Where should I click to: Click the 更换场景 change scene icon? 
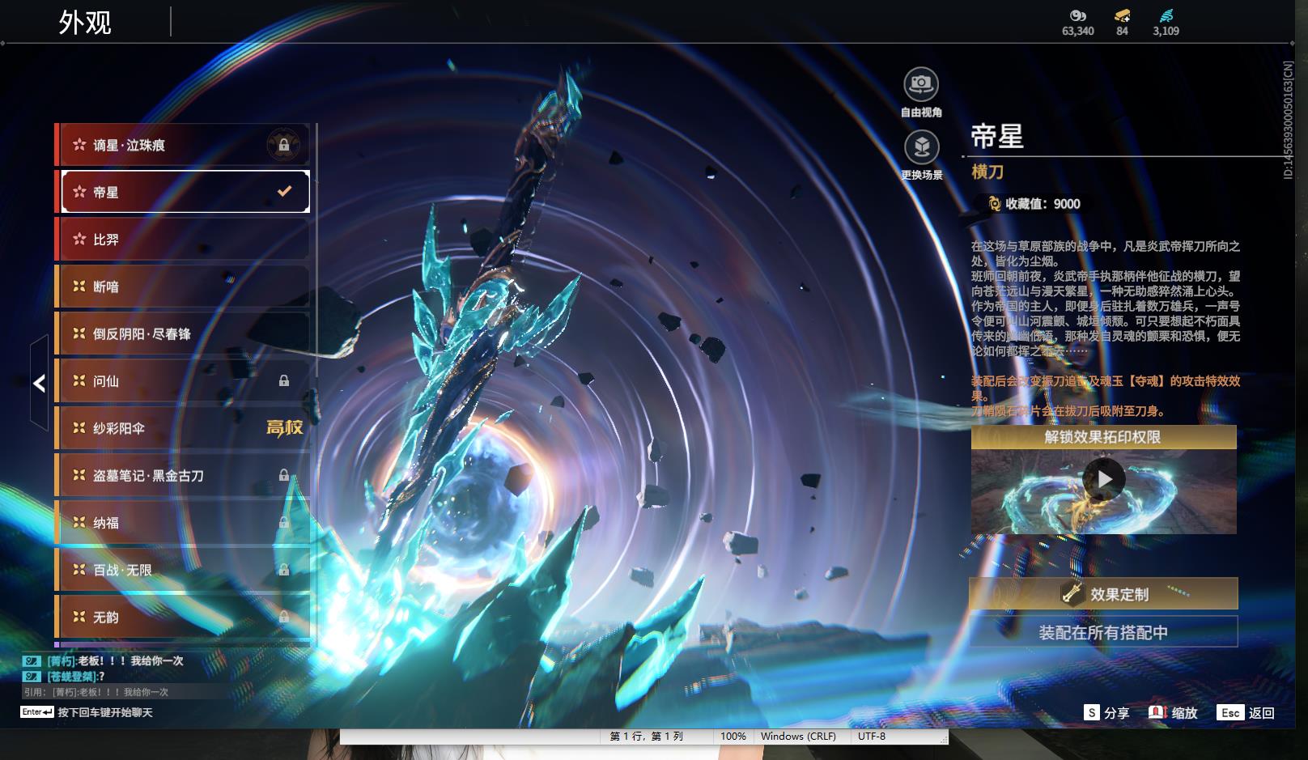[921, 147]
